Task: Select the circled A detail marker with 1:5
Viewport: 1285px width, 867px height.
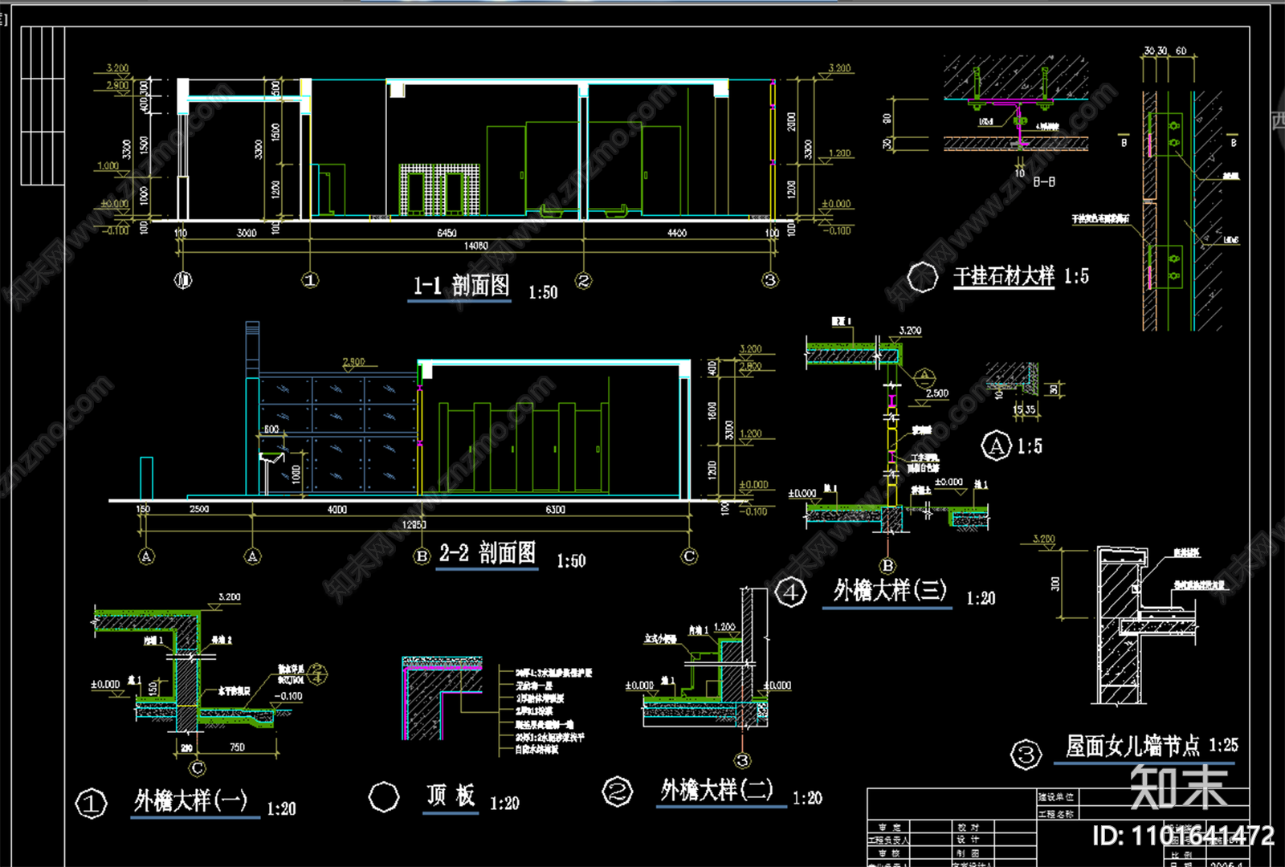Action: pos(997,446)
